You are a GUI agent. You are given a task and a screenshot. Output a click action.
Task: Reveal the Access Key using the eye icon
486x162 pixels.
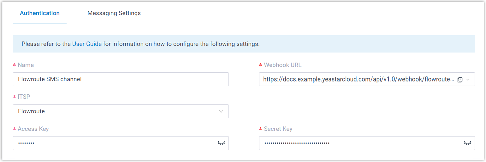click(221, 143)
